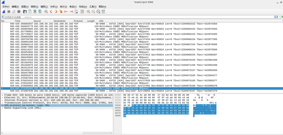Zoom out the main window text
The height and width of the screenshot is (135, 283).
93,12
